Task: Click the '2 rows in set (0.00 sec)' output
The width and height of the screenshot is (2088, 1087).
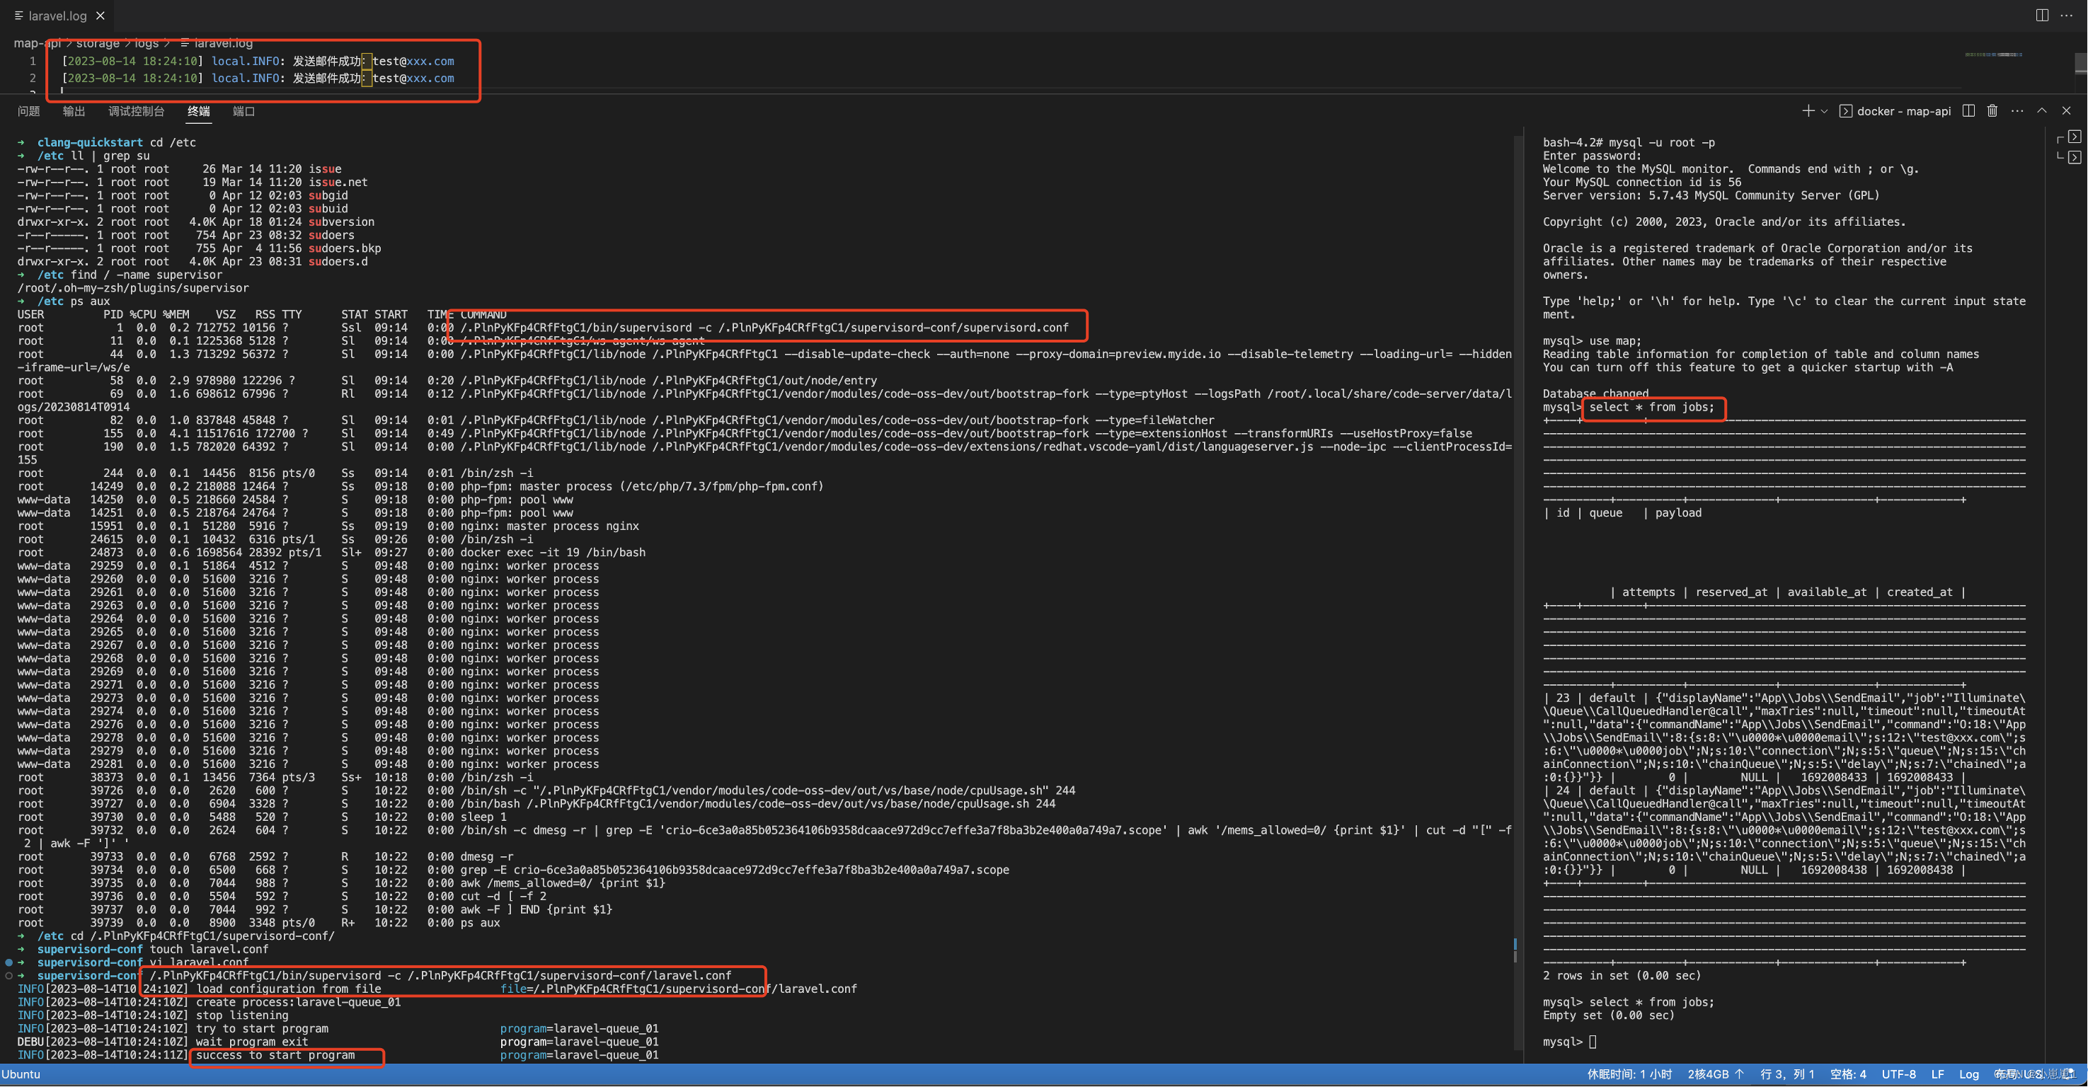Action: [x=1621, y=975]
